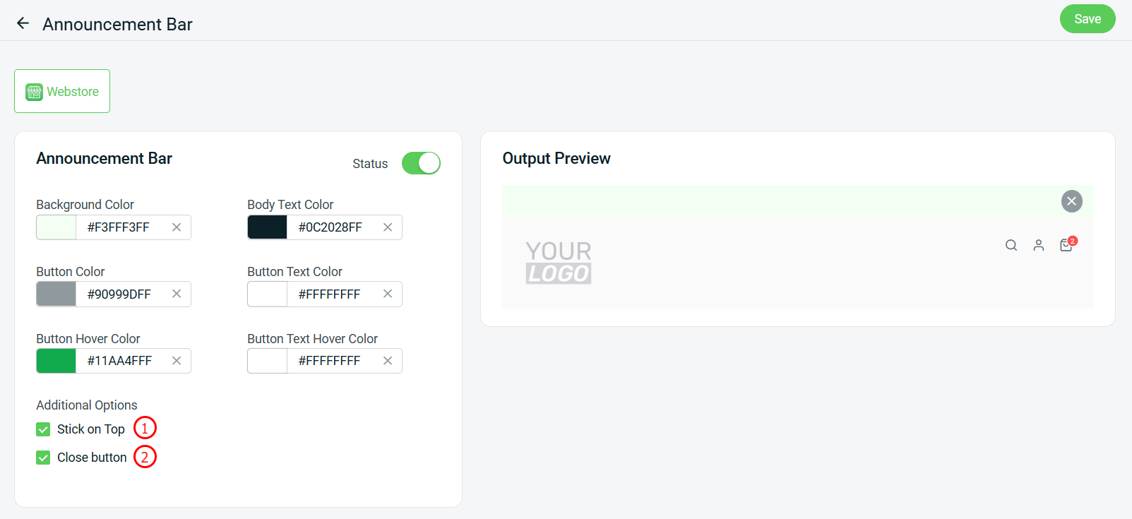Screen dimensions: 1132x519
Task: Clear the Body Text Color field value
Action: [387, 227]
